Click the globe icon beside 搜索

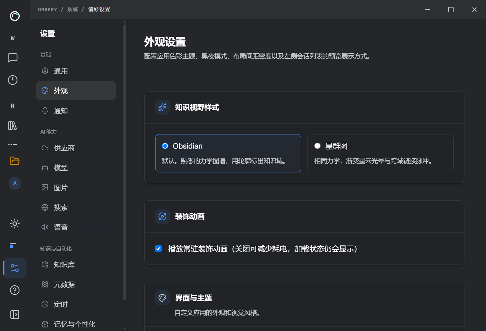click(x=45, y=207)
